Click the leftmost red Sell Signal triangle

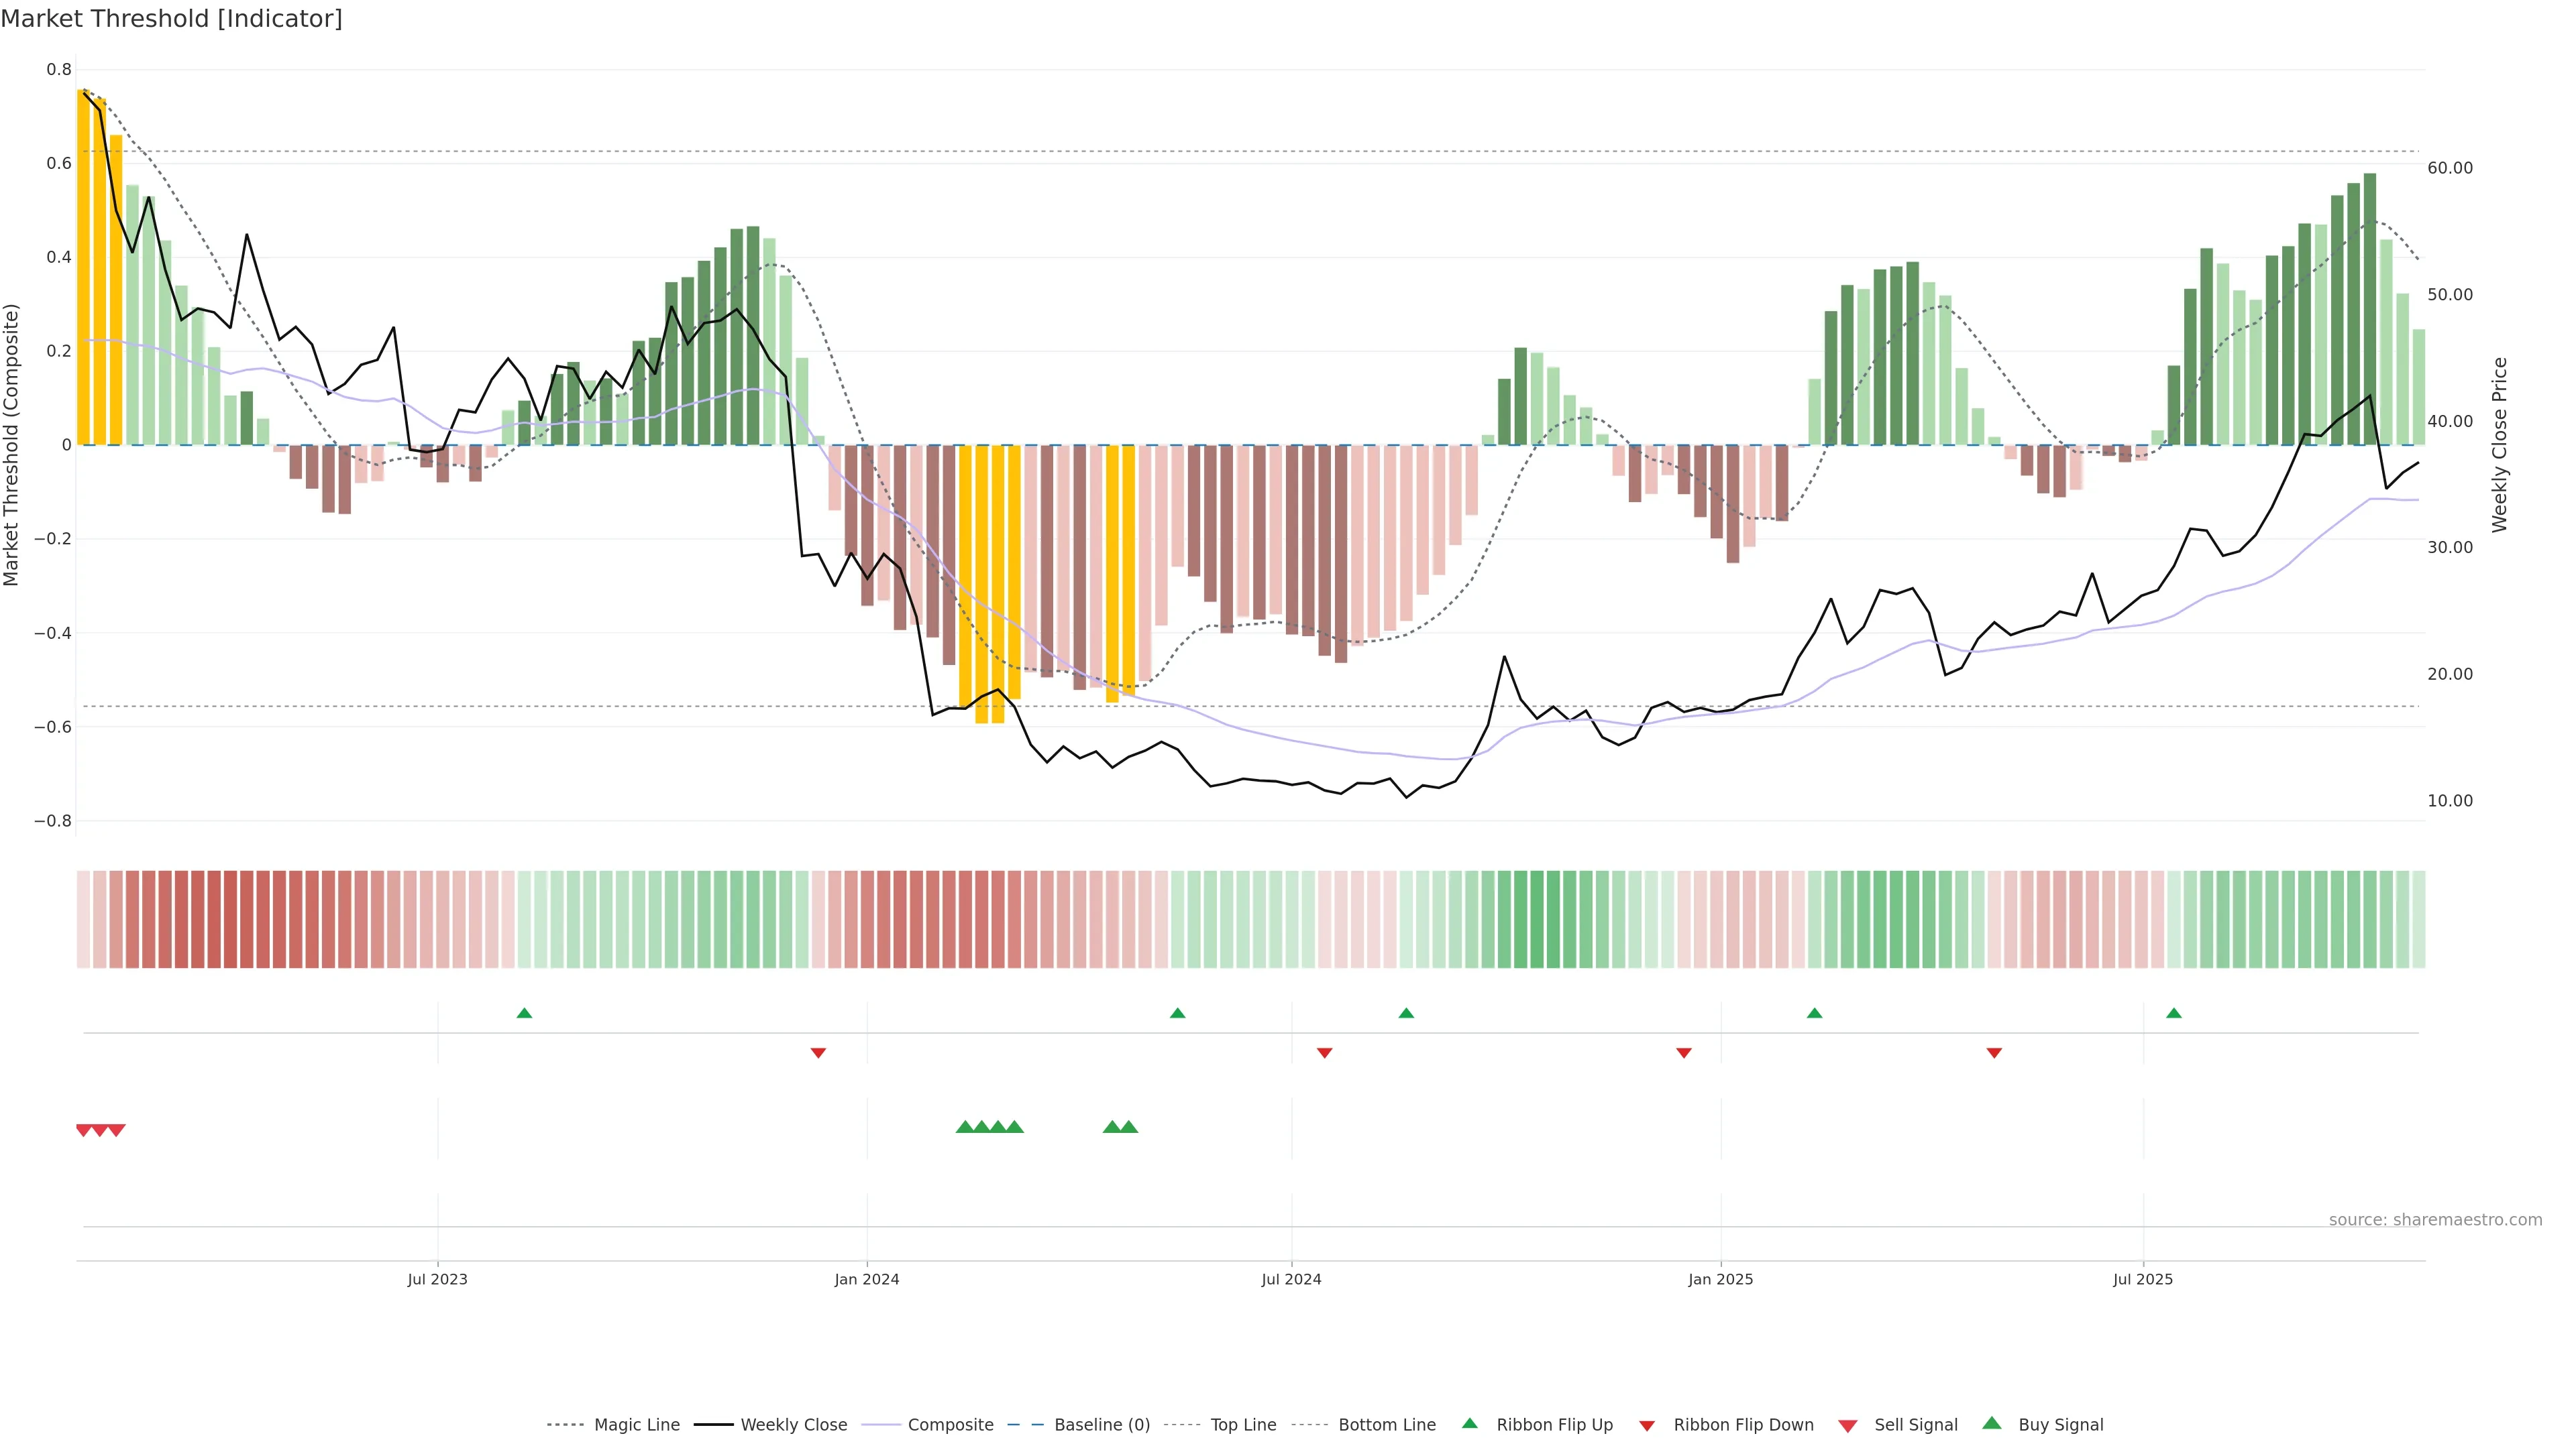84,1130
